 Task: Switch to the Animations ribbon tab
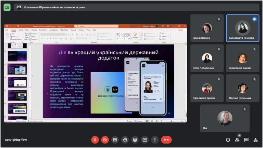tap(54, 30)
